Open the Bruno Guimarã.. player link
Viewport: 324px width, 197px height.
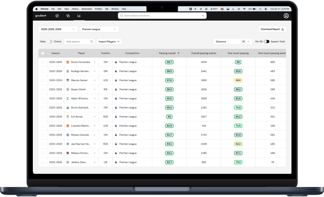point(80,107)
